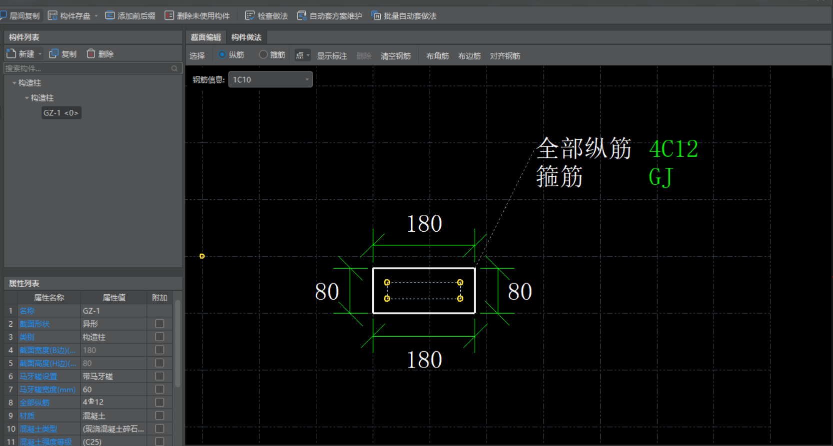
Task: Click the 马牙槎宽度 value 60
Action: tap(113, 389)
